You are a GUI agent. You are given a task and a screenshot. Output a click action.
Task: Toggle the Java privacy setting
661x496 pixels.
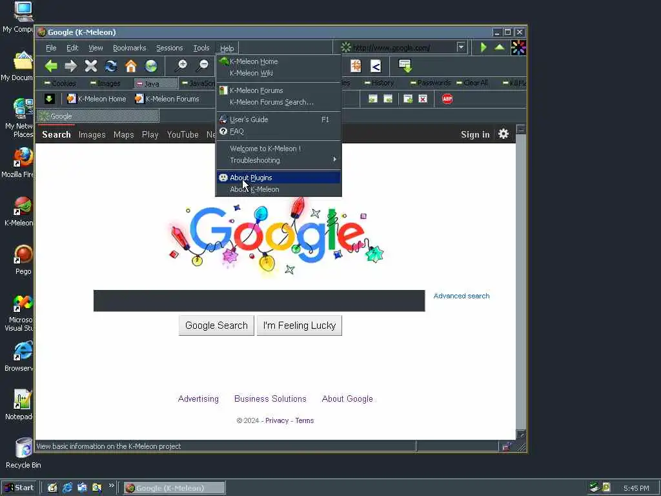(x=156, y=83)
